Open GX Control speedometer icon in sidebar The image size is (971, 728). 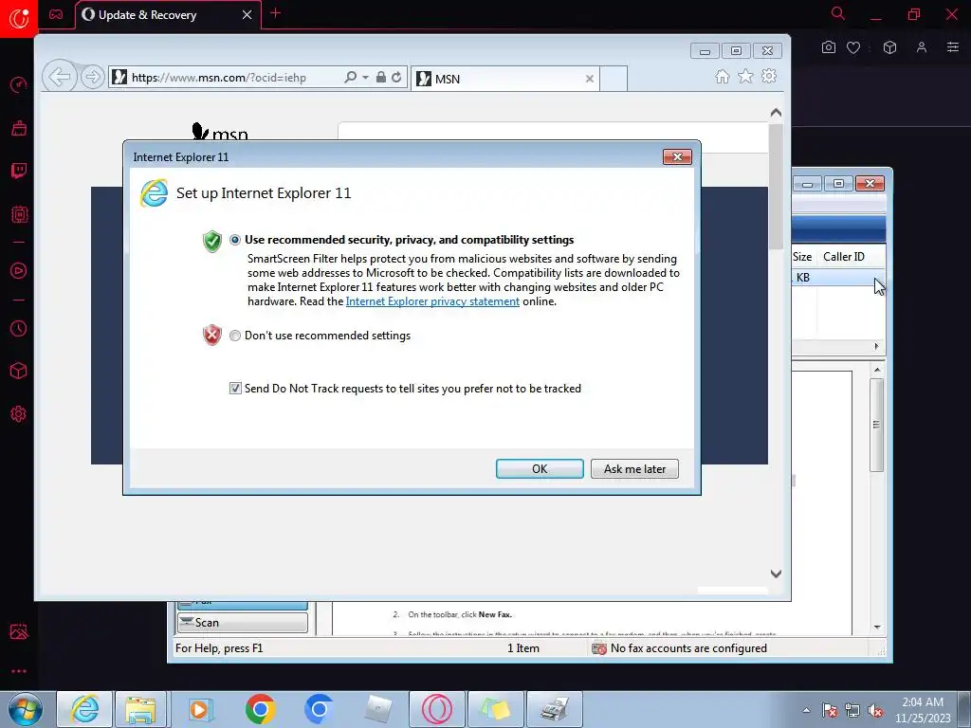pos(19,84)
